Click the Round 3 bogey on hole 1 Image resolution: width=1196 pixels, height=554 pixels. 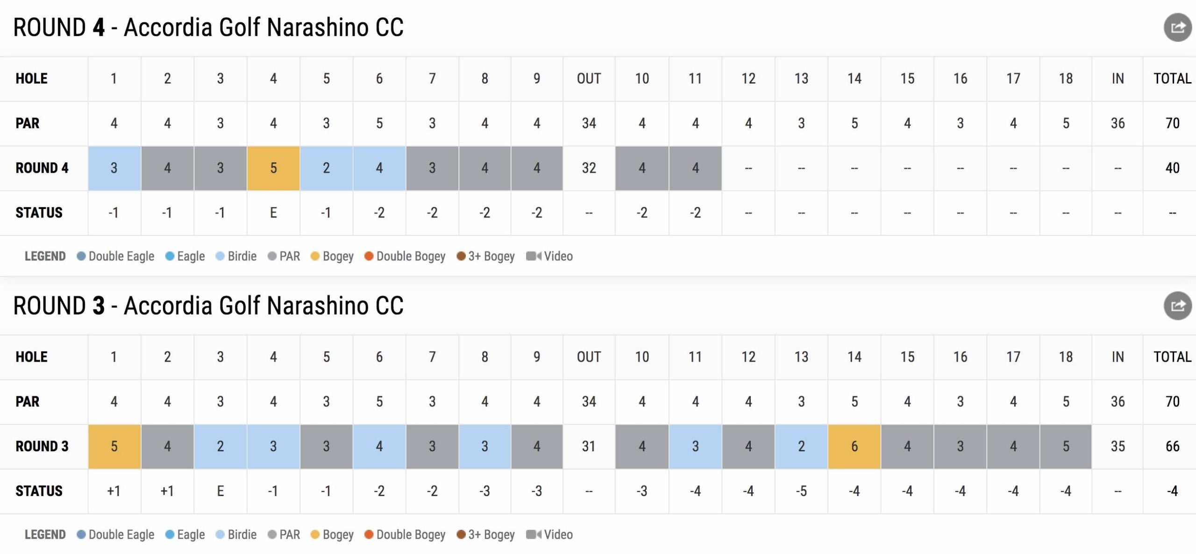(114, 447)
